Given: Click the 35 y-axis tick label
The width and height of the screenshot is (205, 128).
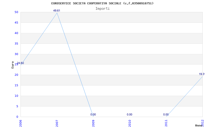Looking at the screenshot, I should (16, 44).
